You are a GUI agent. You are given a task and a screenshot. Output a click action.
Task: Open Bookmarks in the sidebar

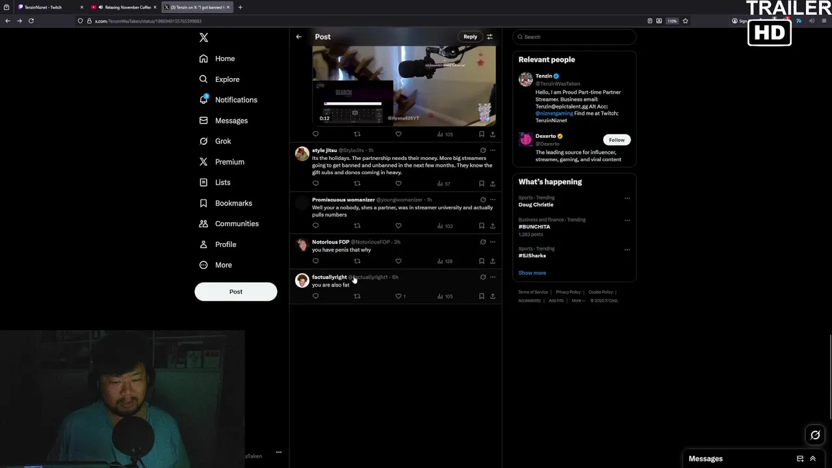point(225,203)
